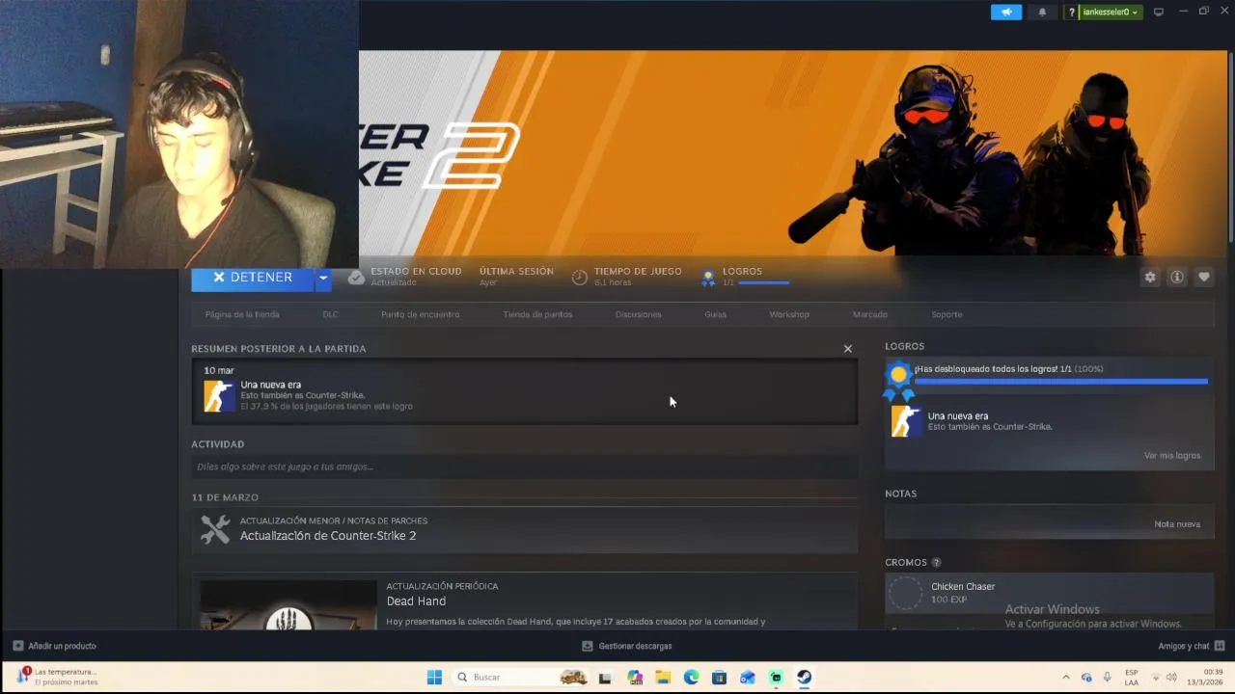The image size is (1235, 694).
Task: Open the weather widget Las temperaturas
Action: [x=58, y=677]
